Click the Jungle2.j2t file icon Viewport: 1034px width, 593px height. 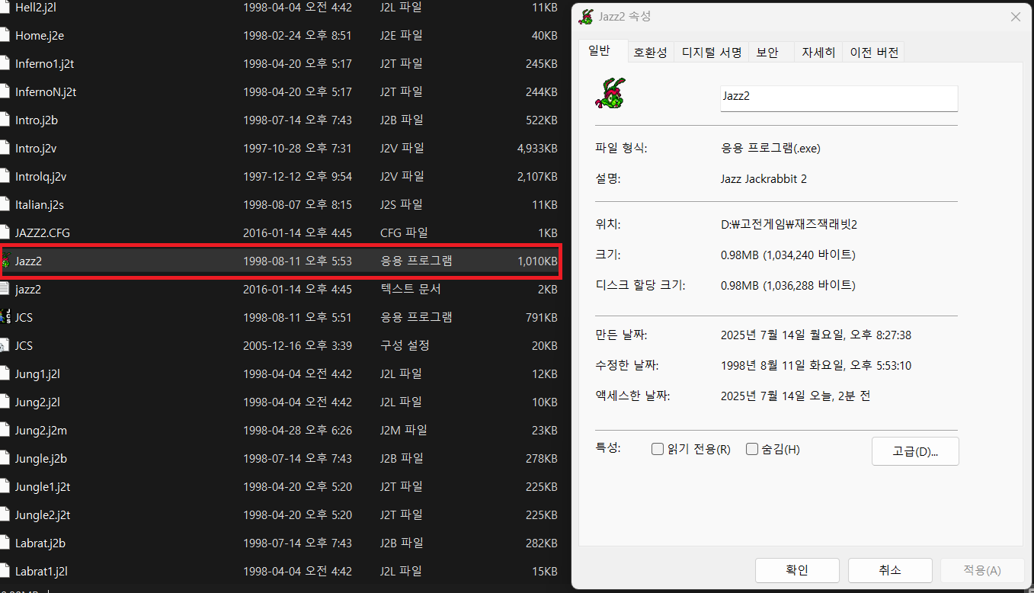[x=6, y=514]
